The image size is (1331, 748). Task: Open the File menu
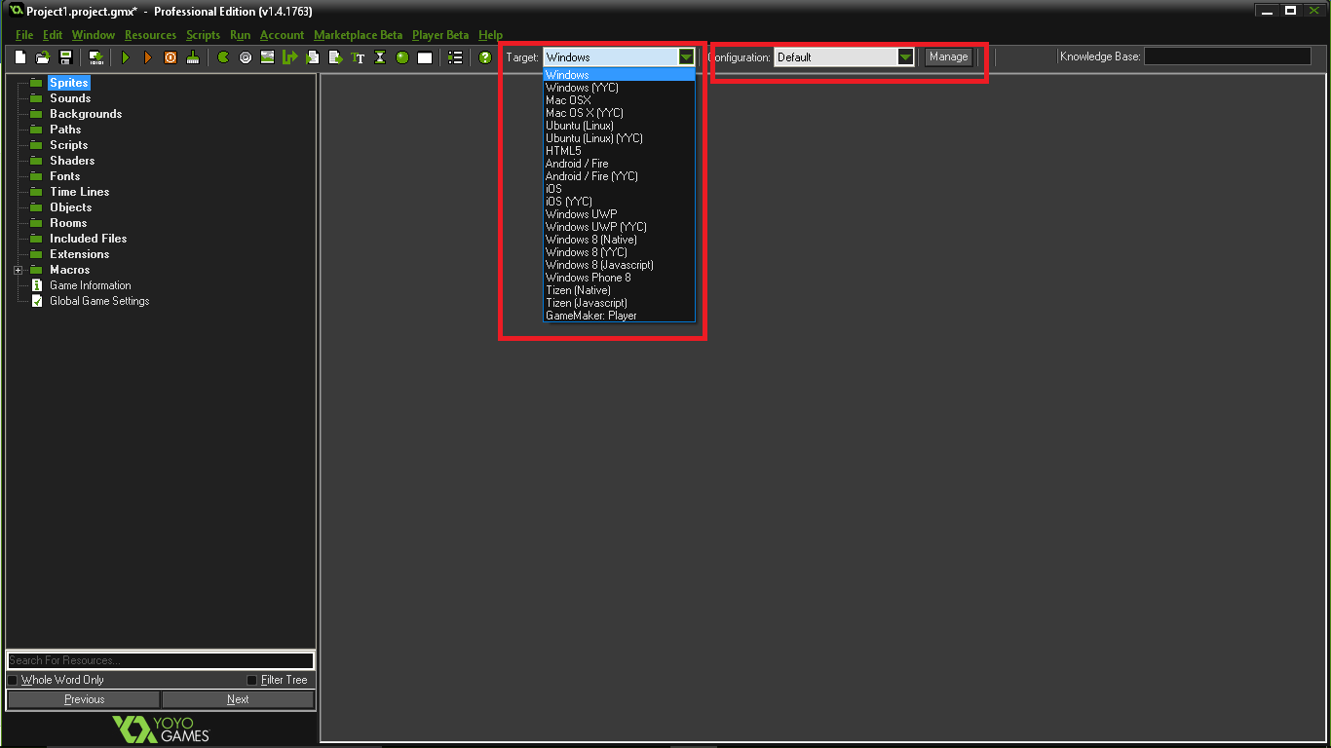[24, 35]
